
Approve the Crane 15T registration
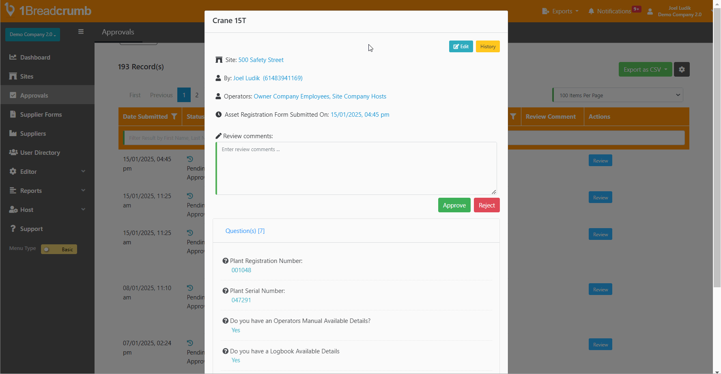[454, 205]
